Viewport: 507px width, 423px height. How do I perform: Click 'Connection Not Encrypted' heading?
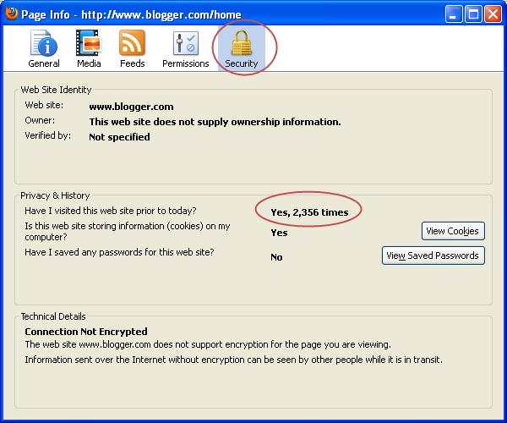pos(86,332)
